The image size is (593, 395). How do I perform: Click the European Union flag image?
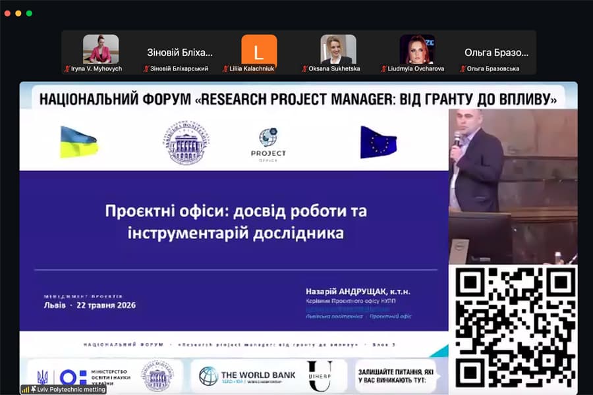click(x=379, y=142)
